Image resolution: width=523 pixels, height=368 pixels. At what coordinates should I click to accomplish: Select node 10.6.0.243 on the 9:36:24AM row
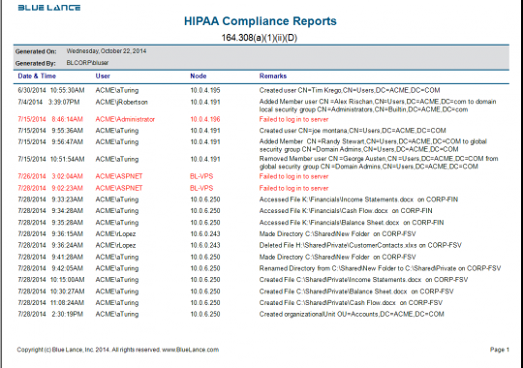(x=205, y=245)
